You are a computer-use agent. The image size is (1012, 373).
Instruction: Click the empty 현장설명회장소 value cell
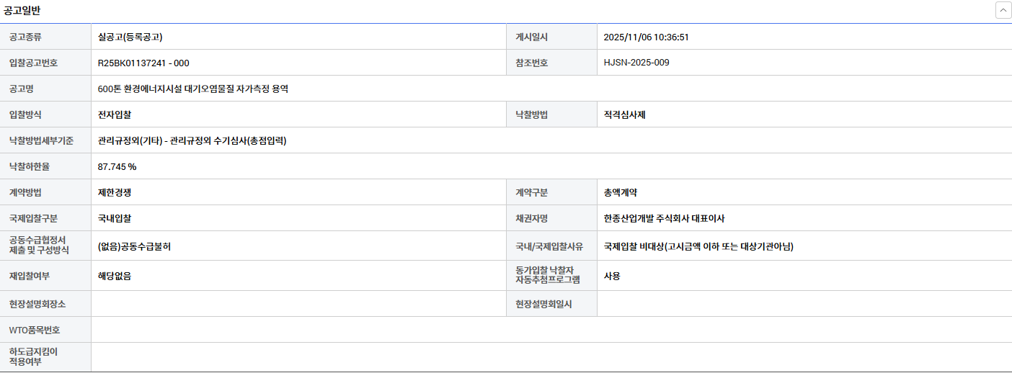click(x=298, y=304)
